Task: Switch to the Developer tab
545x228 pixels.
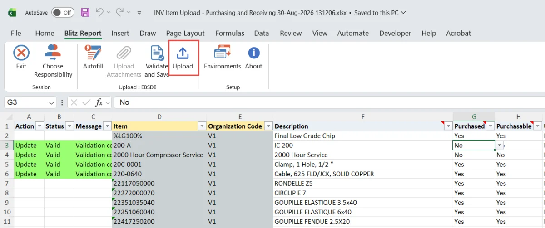Action: click(395, 33)
